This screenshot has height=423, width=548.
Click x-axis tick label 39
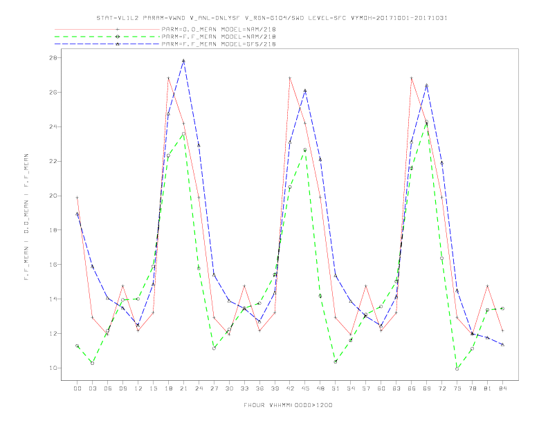275,388
